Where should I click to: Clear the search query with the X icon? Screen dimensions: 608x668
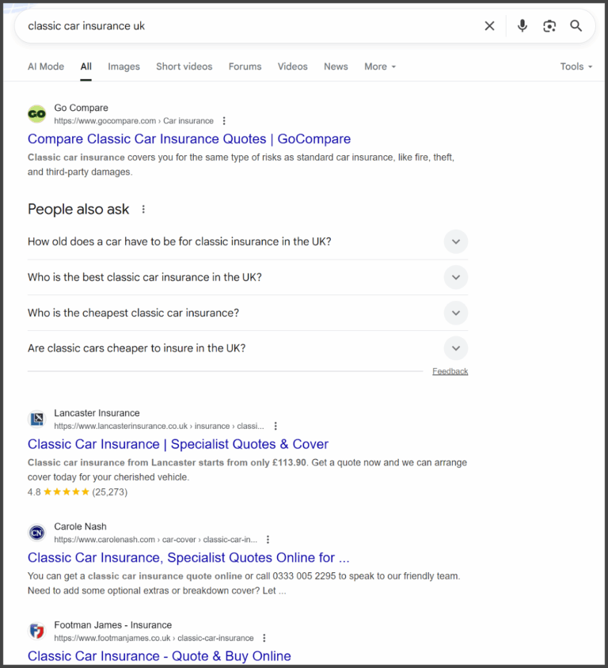489,25
